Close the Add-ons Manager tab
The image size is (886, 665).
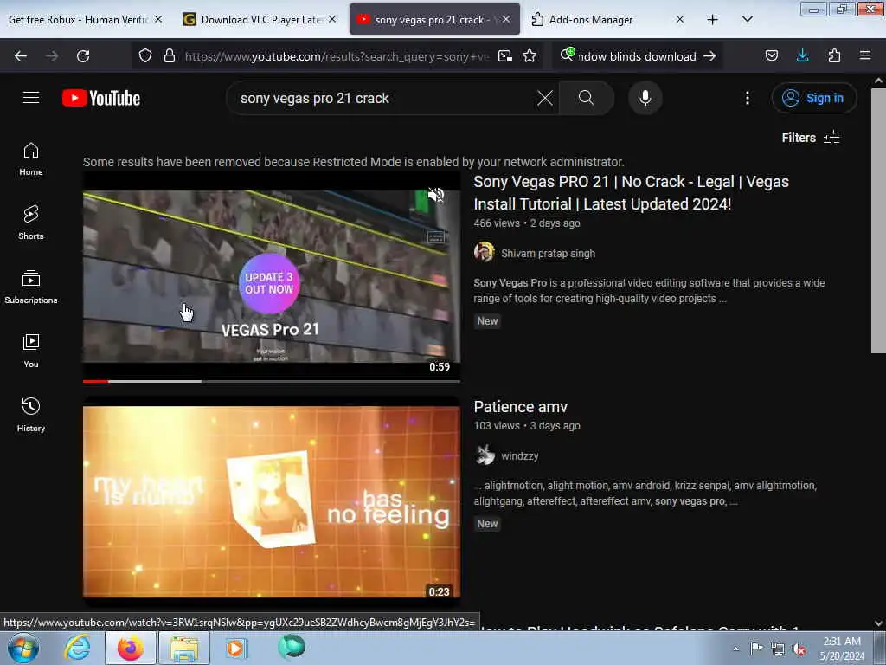tap(680, 19)
